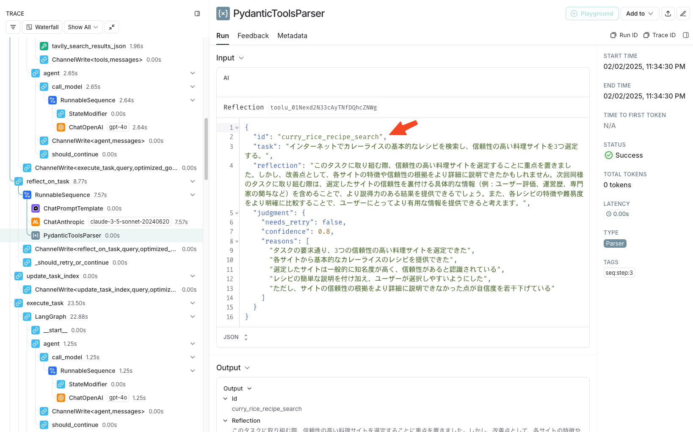693x432 pixels.
Task: Collapse the call_model 1.25s node
Action: [193, 357]
